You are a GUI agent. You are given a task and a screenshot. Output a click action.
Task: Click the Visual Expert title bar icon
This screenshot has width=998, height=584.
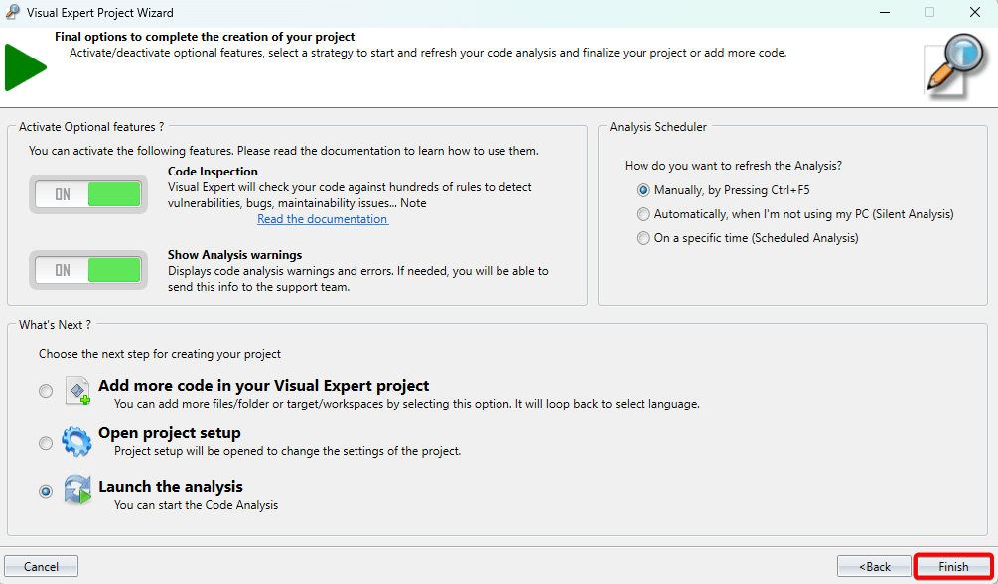[x=13, y=13]
